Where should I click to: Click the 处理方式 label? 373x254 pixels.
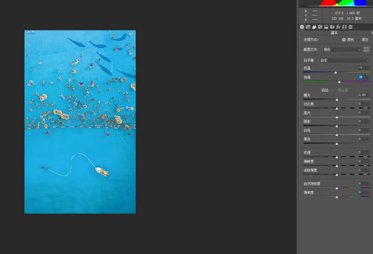pyautogui.click(x=311, y=40)
